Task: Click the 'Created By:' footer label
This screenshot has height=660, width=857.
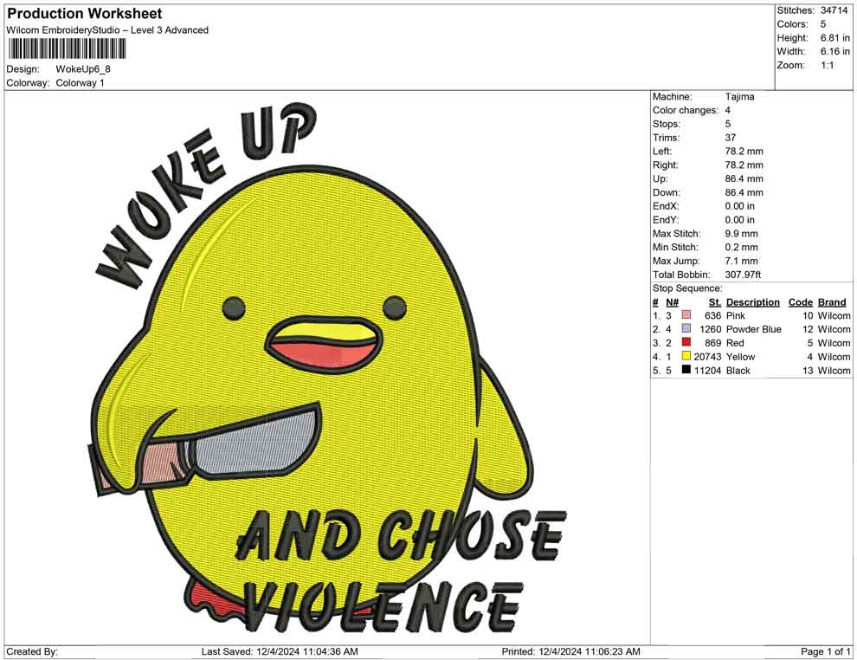Action: pos(32,651)
